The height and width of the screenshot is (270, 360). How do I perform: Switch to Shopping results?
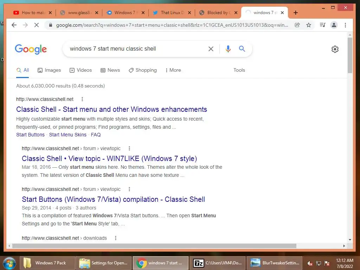coord(143,70)
